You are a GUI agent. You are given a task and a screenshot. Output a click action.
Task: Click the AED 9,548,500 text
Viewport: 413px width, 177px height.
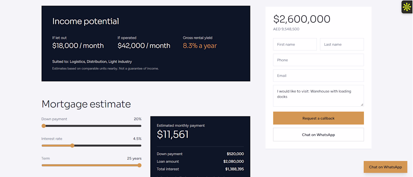[x=286, y=29]
